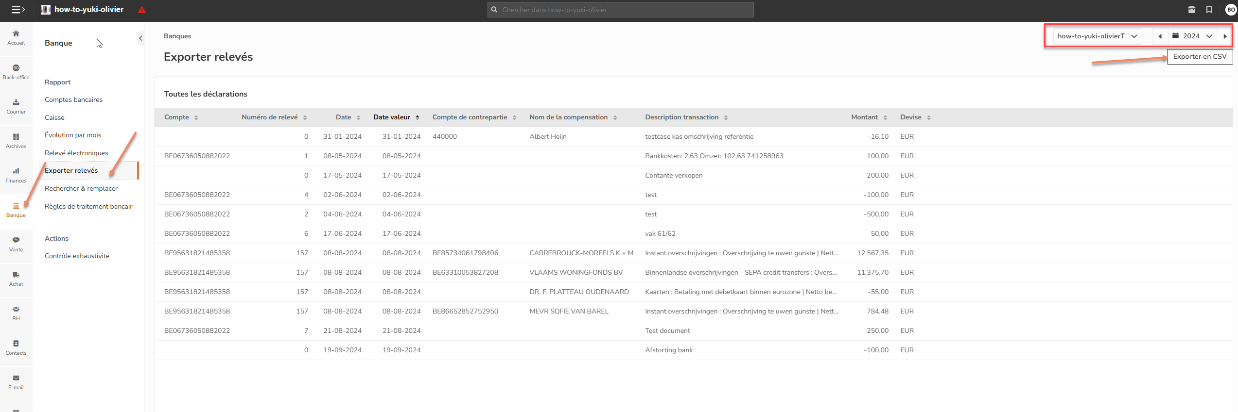Open Rechercher & remplacer menu item

pyautogui.click(x=81, y=188)
